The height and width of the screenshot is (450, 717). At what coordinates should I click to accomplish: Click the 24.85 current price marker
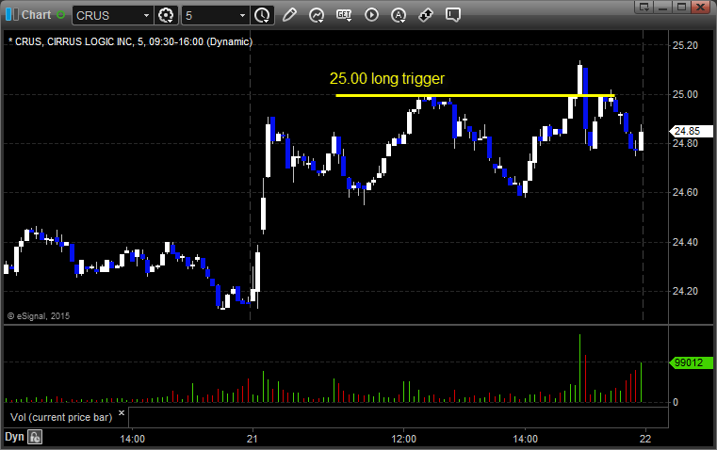(x=691, y=131)
